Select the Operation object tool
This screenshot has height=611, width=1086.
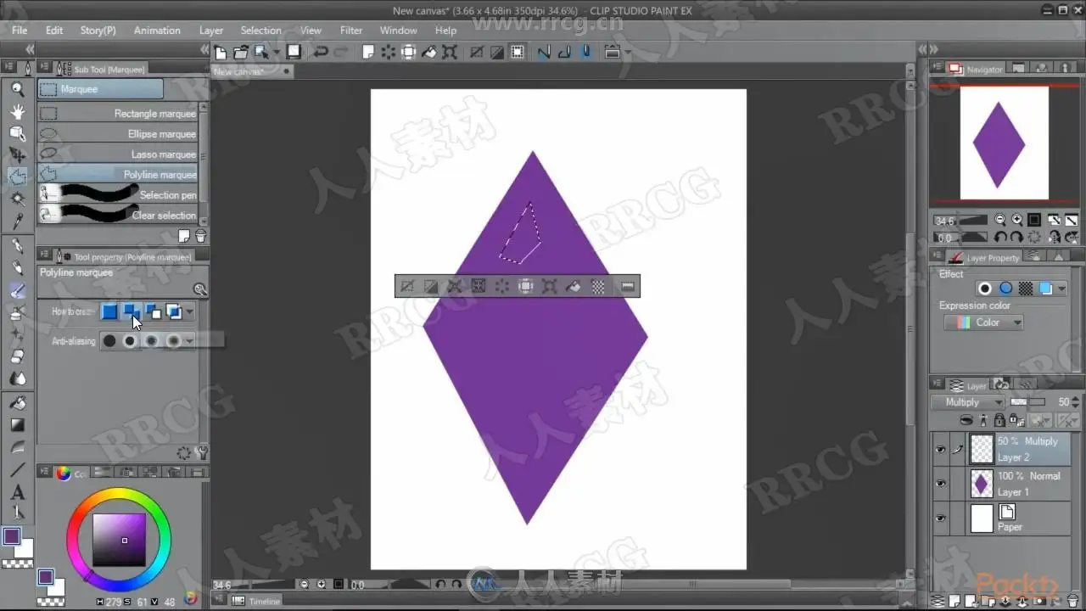pos(17,133)
